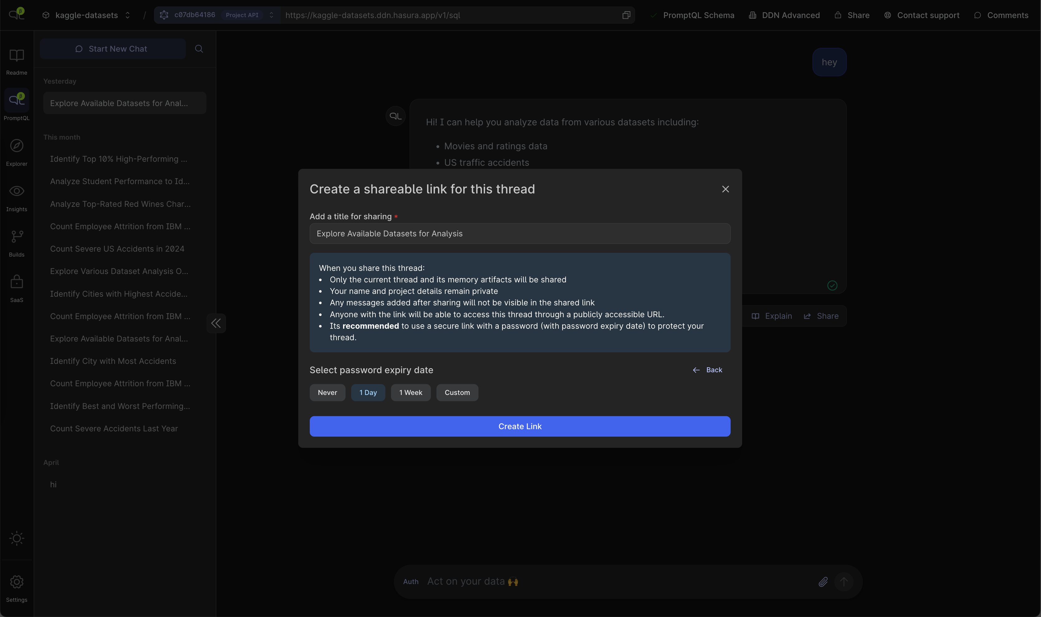Screen dimensions: 1041x617
Task: Click the 'Act on your data' message input
Action: pos(619,582)
